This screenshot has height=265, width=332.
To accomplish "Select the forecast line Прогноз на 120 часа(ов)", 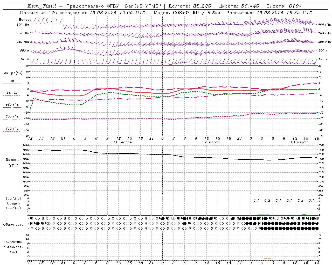I will pyautogui.click(x=50, y=13).
